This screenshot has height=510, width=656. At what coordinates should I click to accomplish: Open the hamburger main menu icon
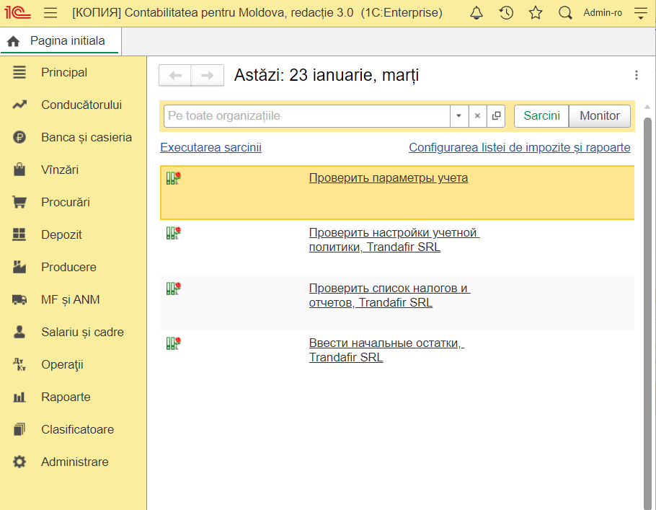50,13
